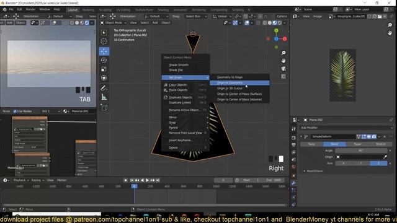Select the Rotate tool
The width and height of the screenshot is (397, 223).
click(104, 60)
